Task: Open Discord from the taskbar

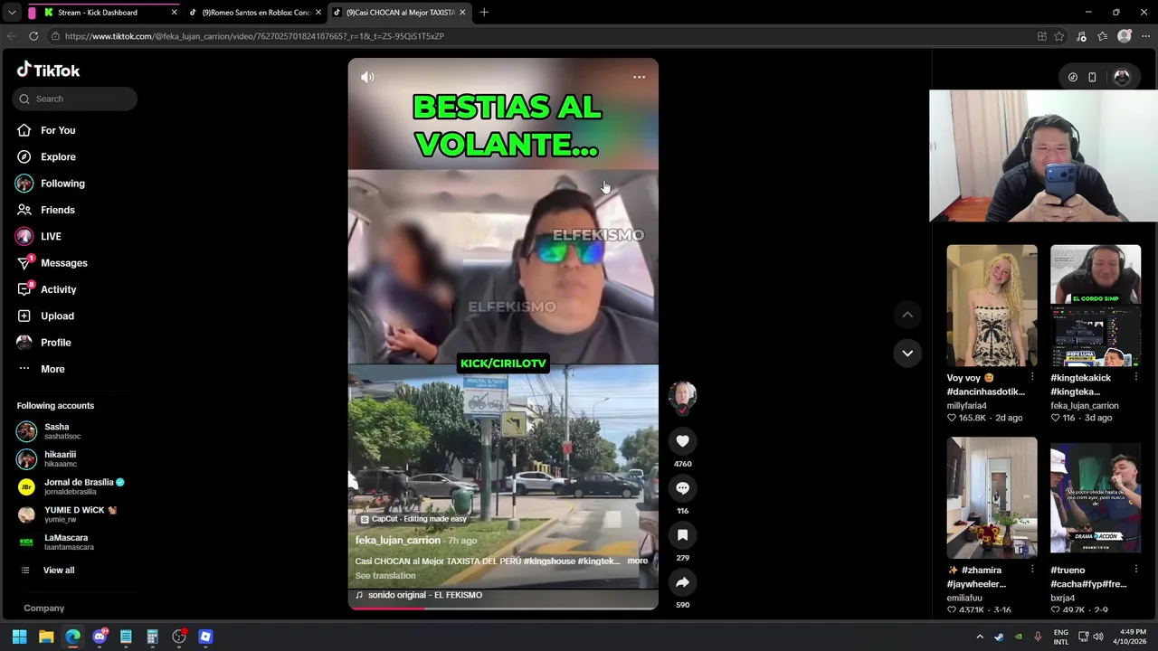Action: tap(100, 637)
